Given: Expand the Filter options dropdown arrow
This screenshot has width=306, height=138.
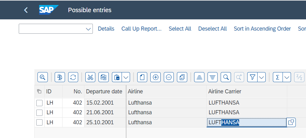Looking at the screenshot, I should 262,77.
